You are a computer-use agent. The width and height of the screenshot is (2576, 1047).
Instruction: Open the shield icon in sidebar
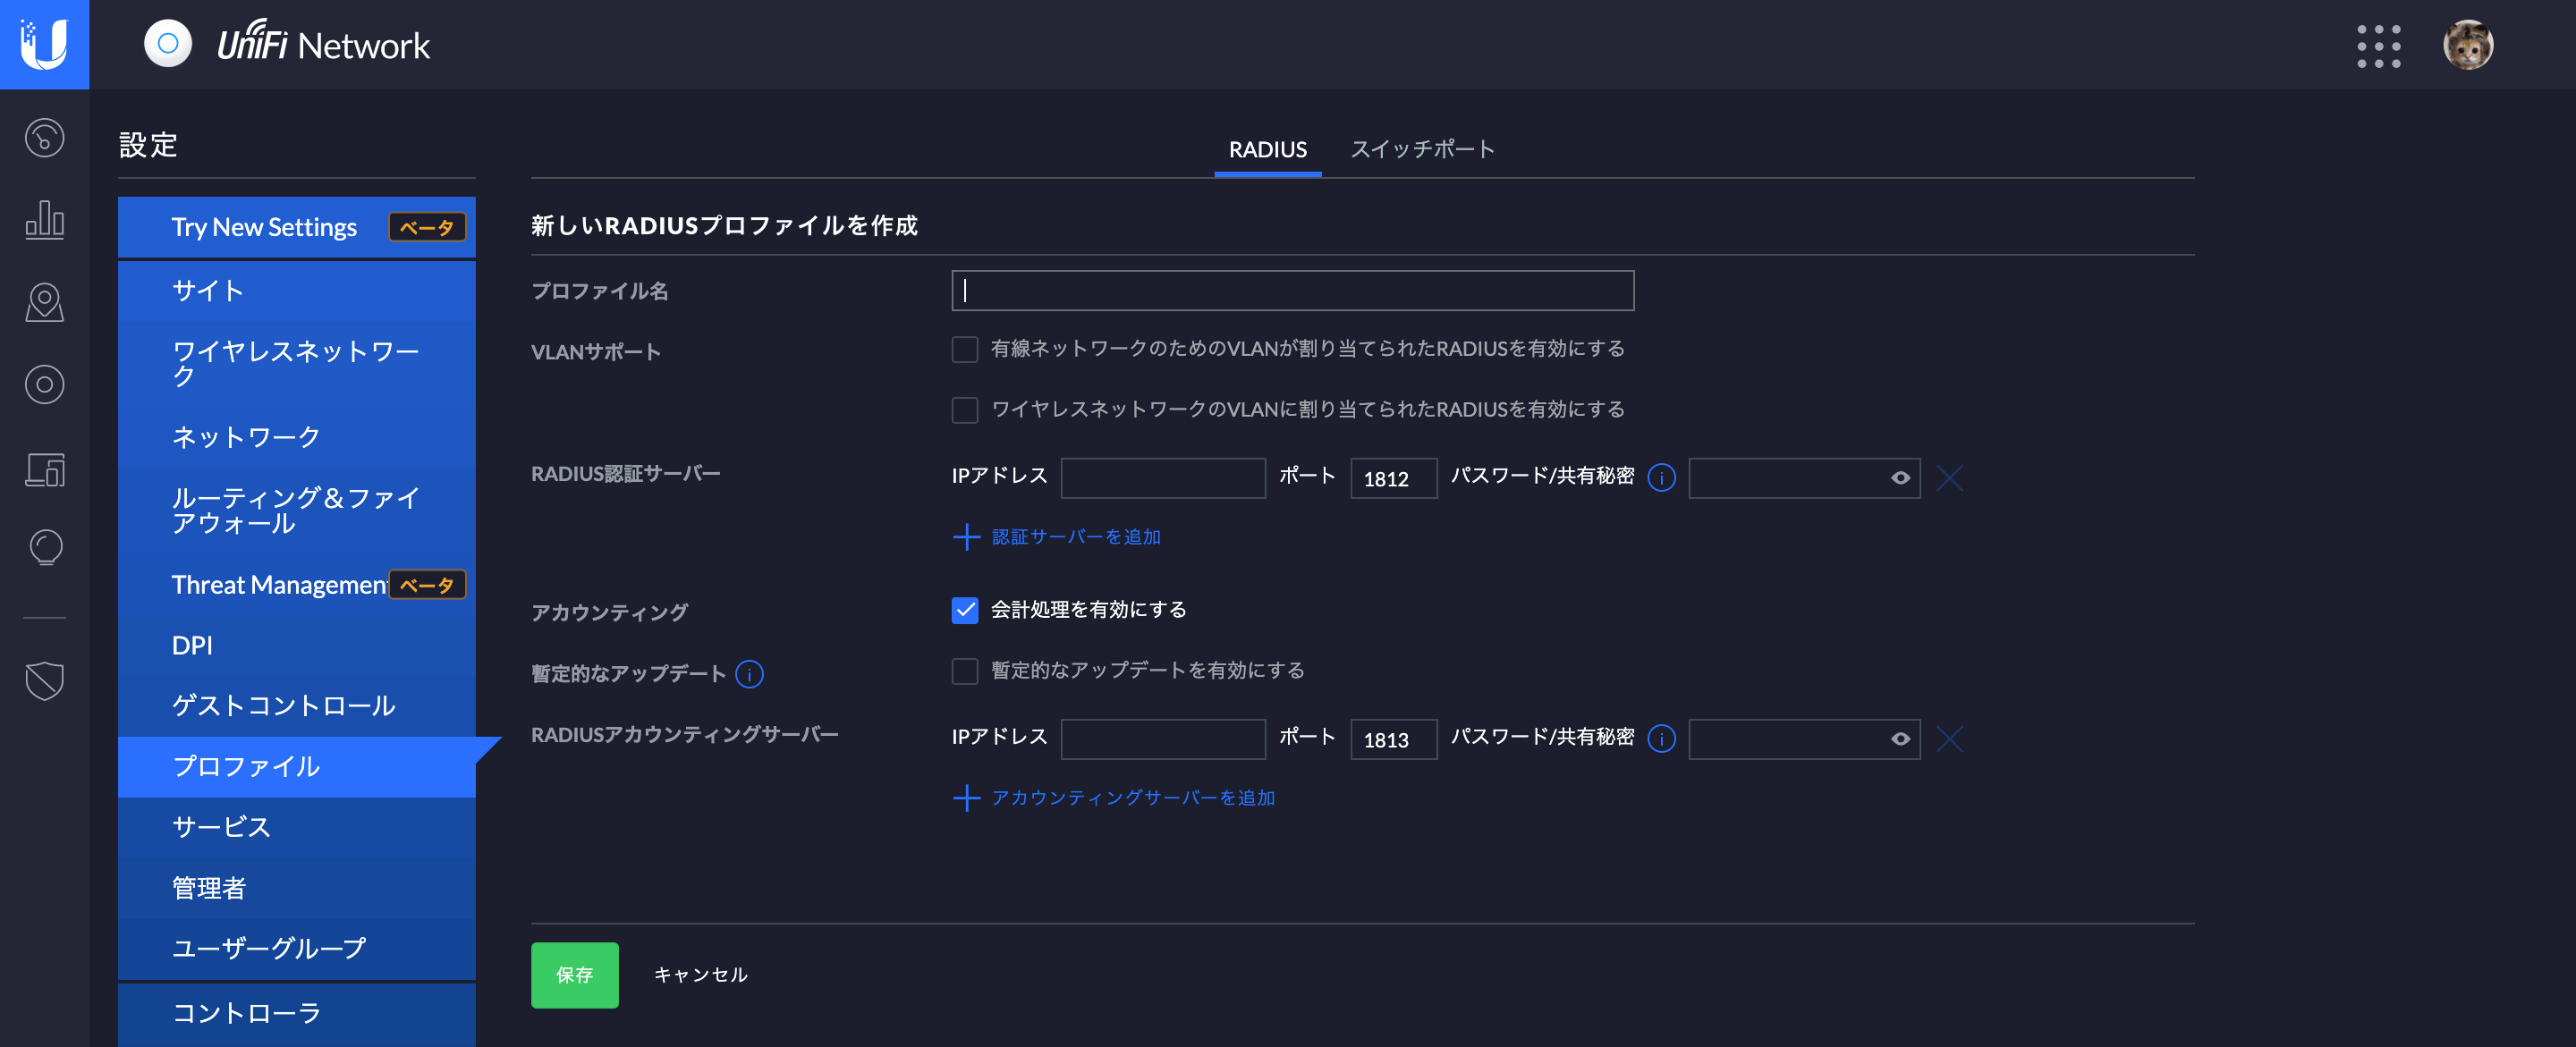point(44,681)
